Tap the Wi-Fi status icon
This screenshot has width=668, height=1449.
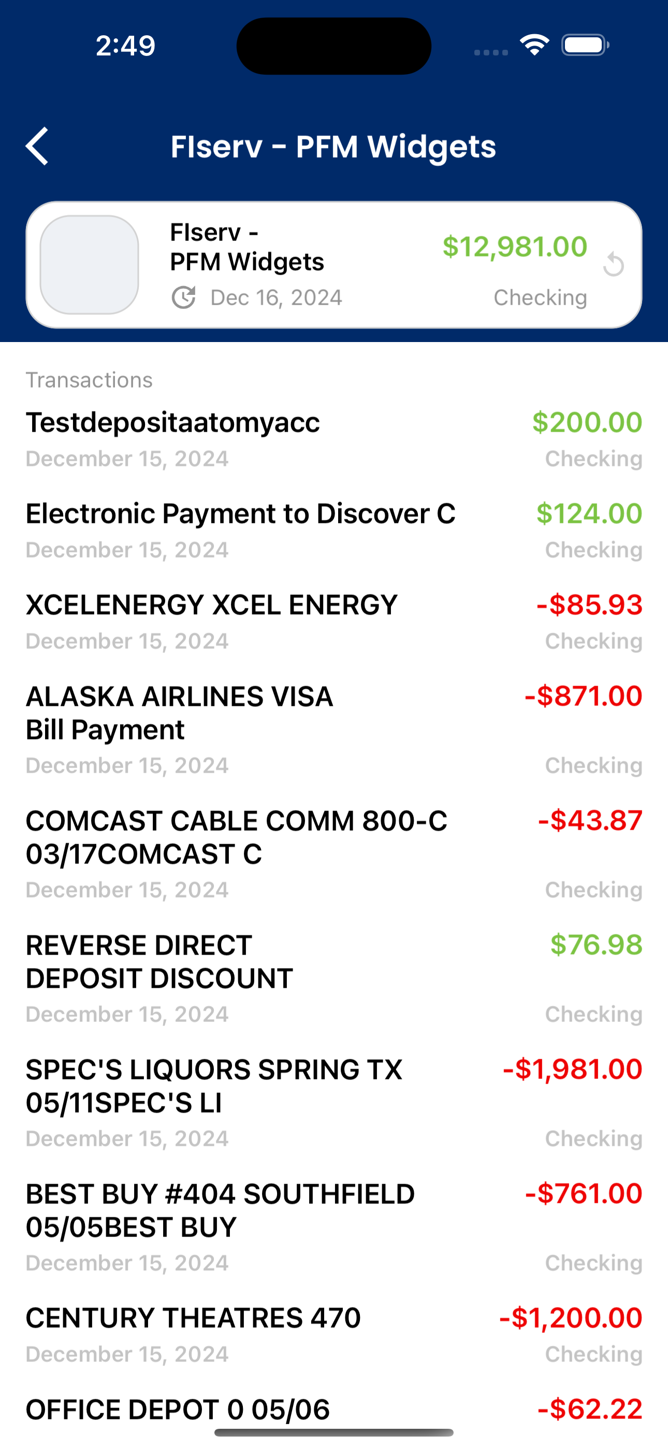[x=534, y=45]
